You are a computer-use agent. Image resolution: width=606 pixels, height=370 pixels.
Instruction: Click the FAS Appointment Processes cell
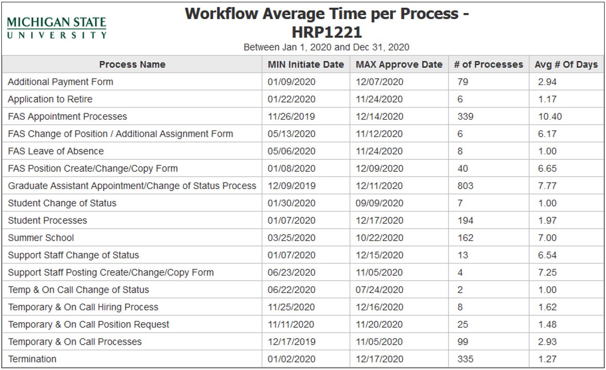pos(67,116)
